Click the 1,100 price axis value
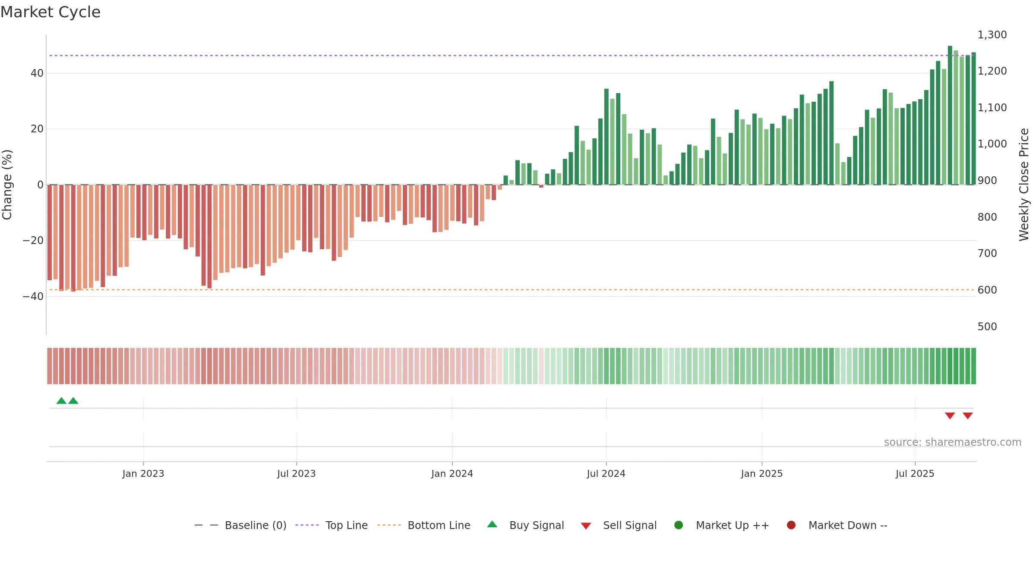 pyautogui.click(x=992, y=108)
